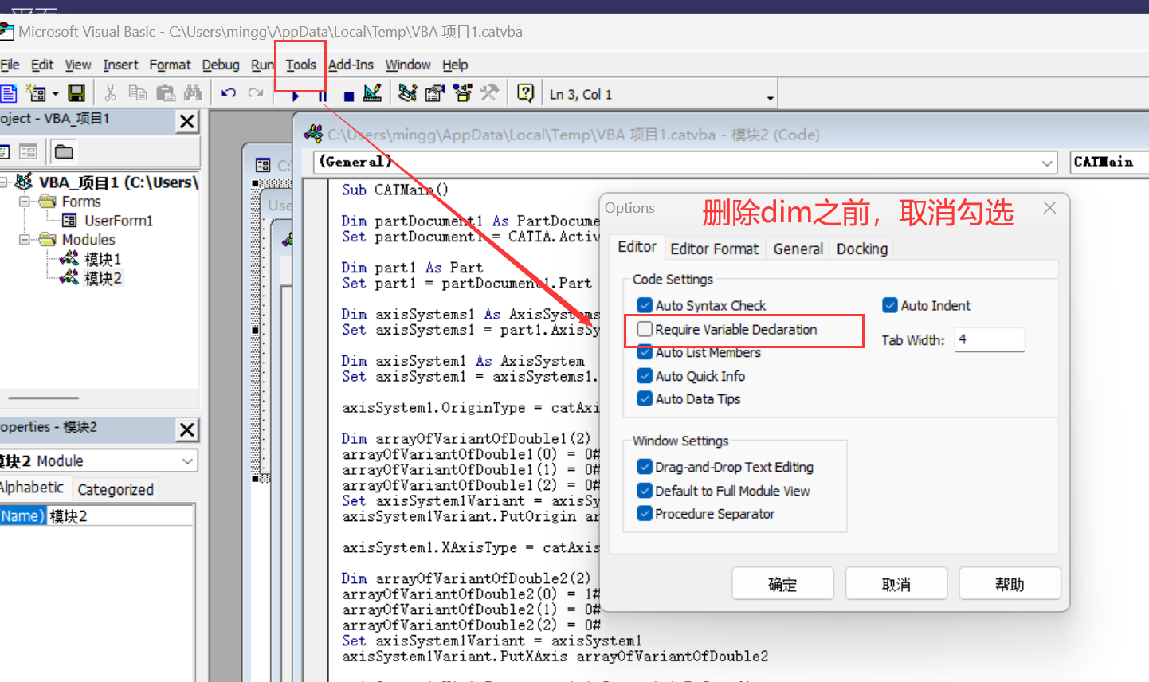The height and width of the screenshot is (682, 1149).
Task: Click the Redo arrow icon
Action: coord(256,93)
